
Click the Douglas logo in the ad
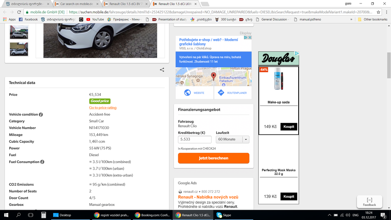click(278, 58)
